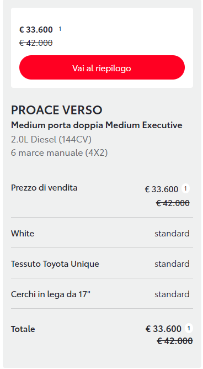Click the Prezzo di vendita label
This screenshot has width=203, height=369.
(44, 188)
